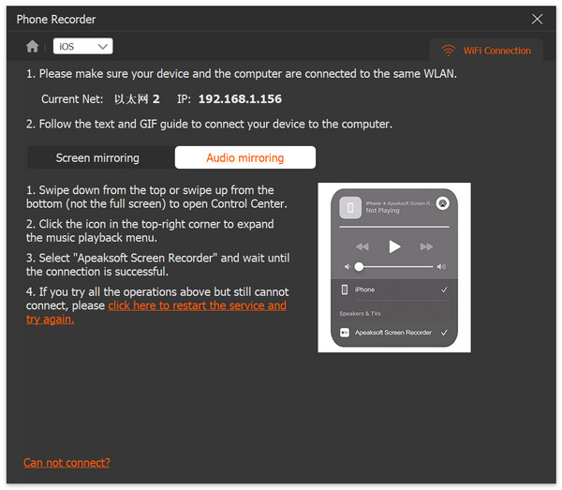Click the Speakers & TVs label in guide
The image size is (562, 490).
coord(360,314)
